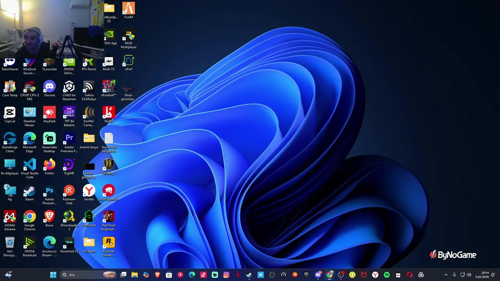Launch Google Chrome desktop shortcut

(x=29, y=221)
